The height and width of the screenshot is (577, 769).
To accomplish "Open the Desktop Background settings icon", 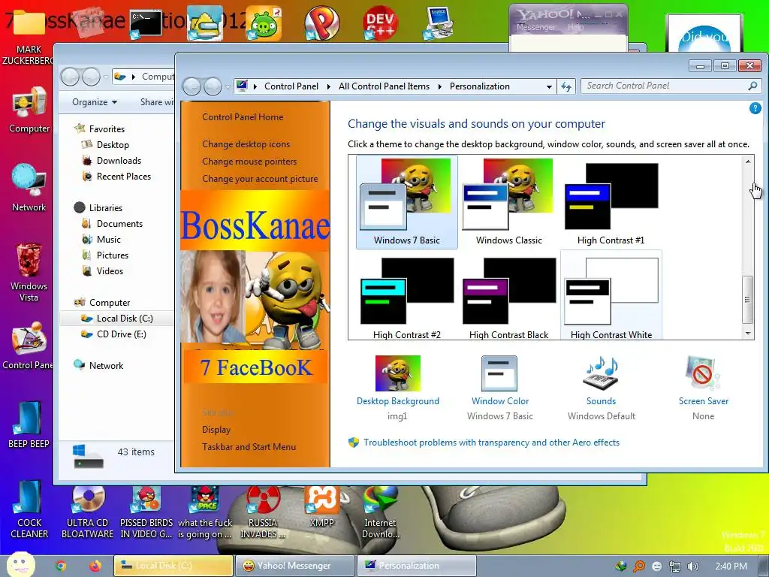I will point(398,374).
